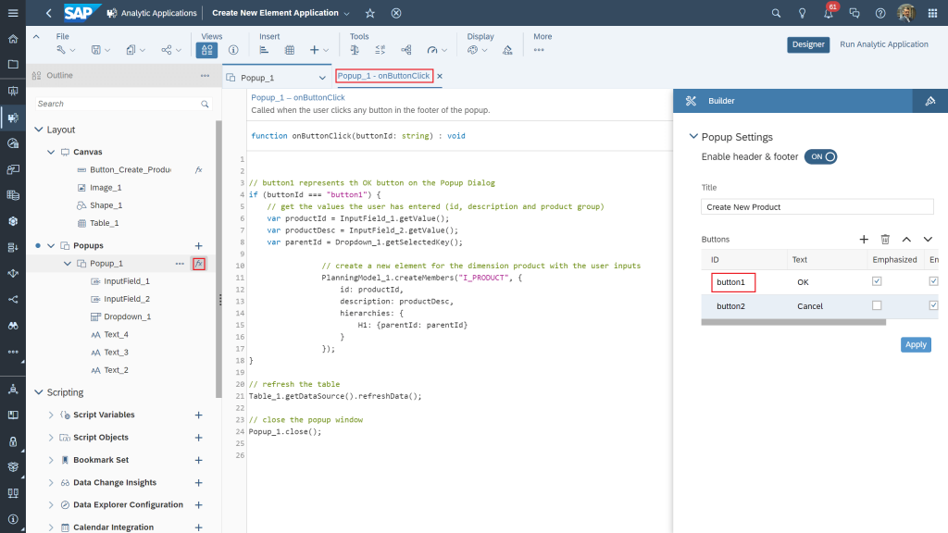The image size is (948, 533).
Task: Open Files folder in side navigation
Action: pyautogui.click(x=13, y=65)
